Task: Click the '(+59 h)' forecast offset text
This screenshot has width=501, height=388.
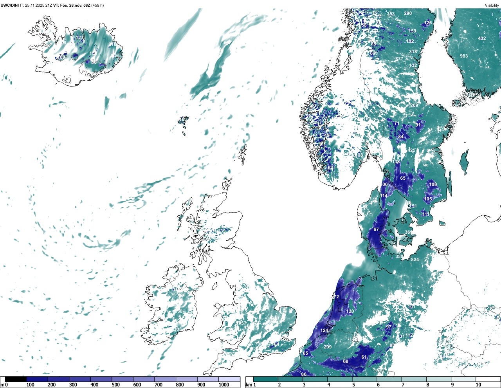Action: coord(97,5)
